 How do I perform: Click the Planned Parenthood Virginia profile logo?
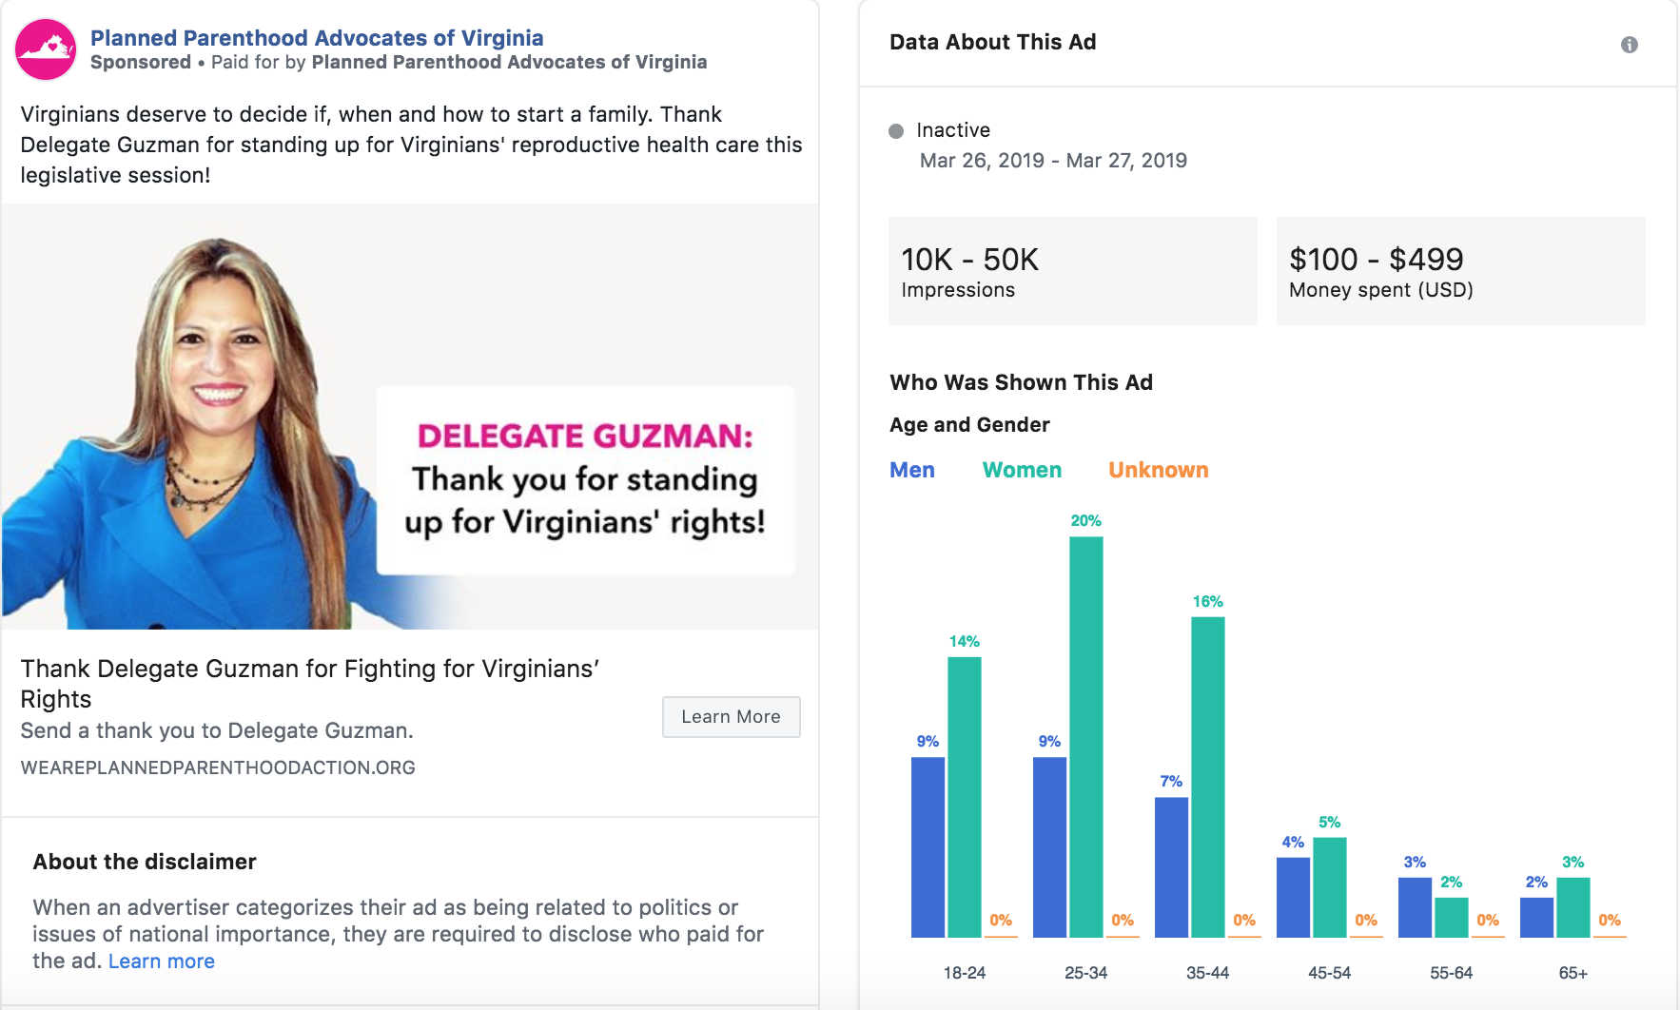point(46,49)
